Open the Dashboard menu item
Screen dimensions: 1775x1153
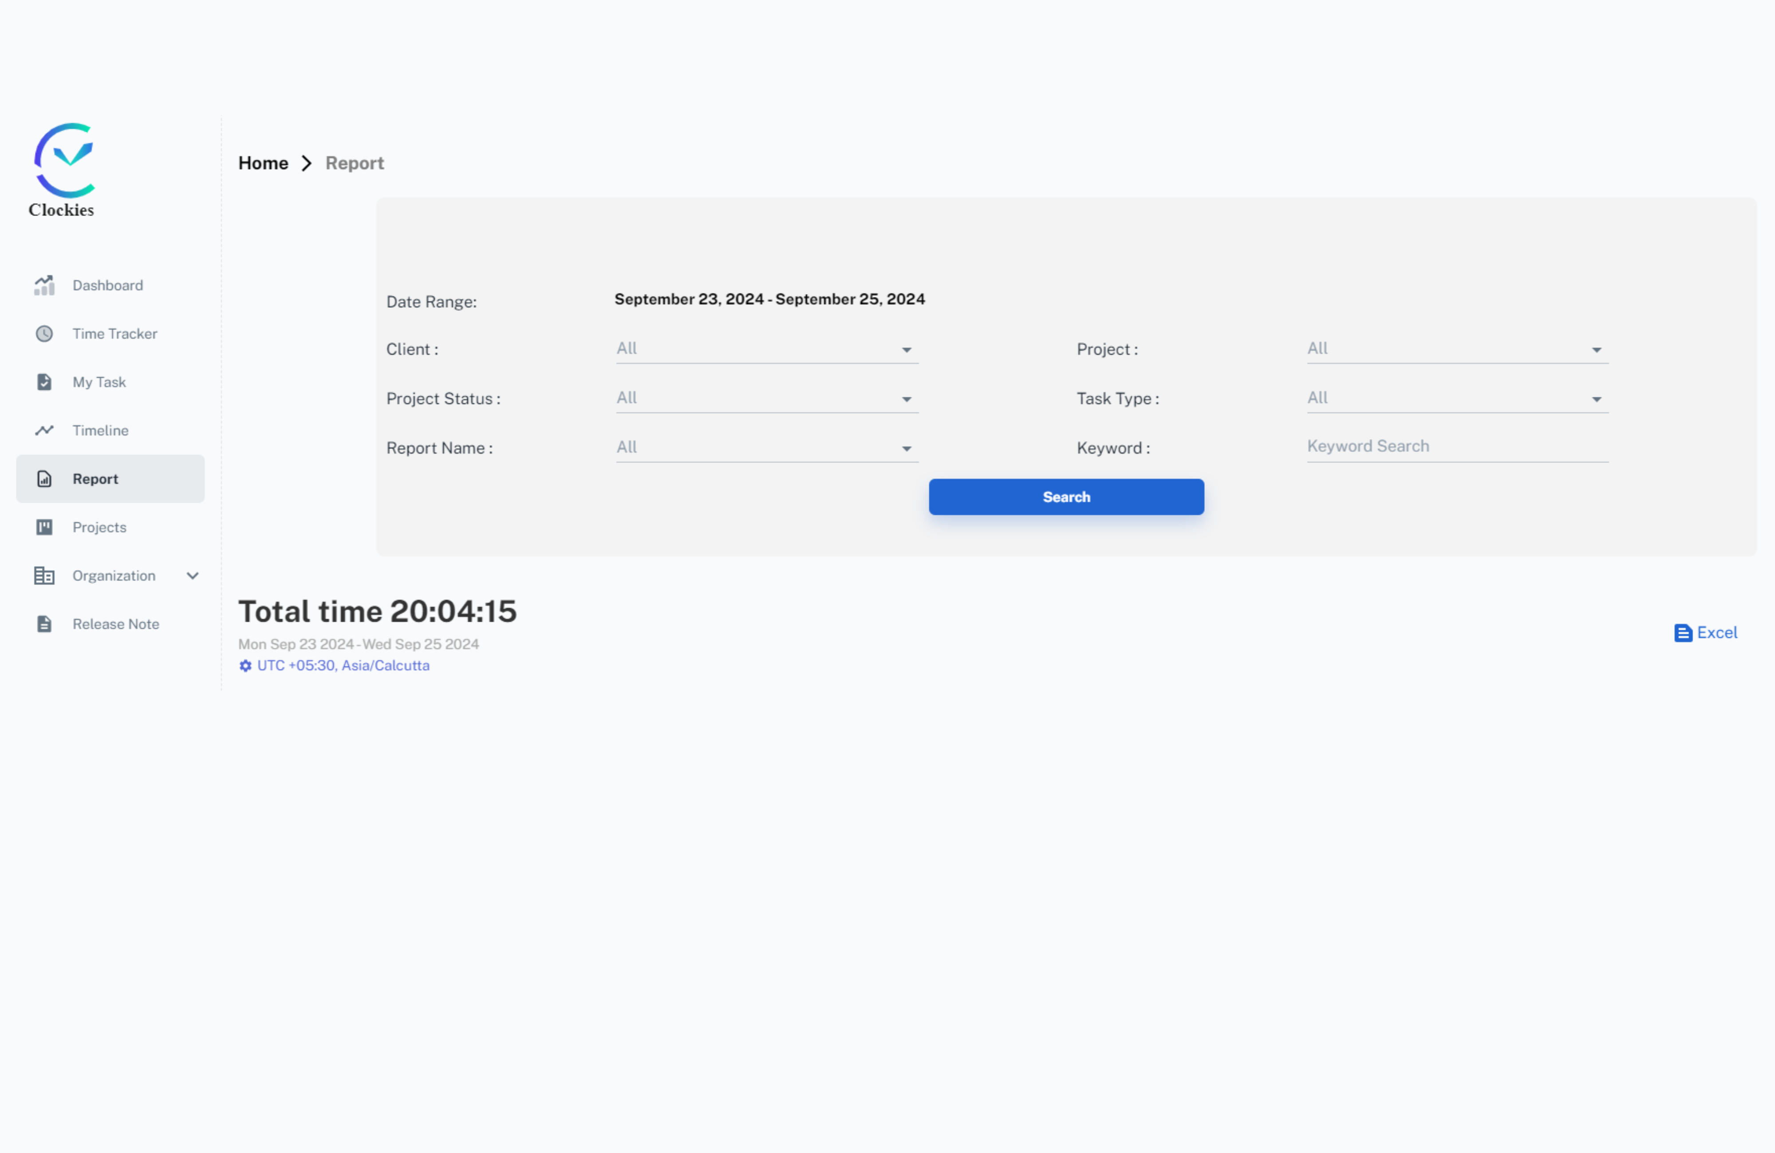click(110, 286)
